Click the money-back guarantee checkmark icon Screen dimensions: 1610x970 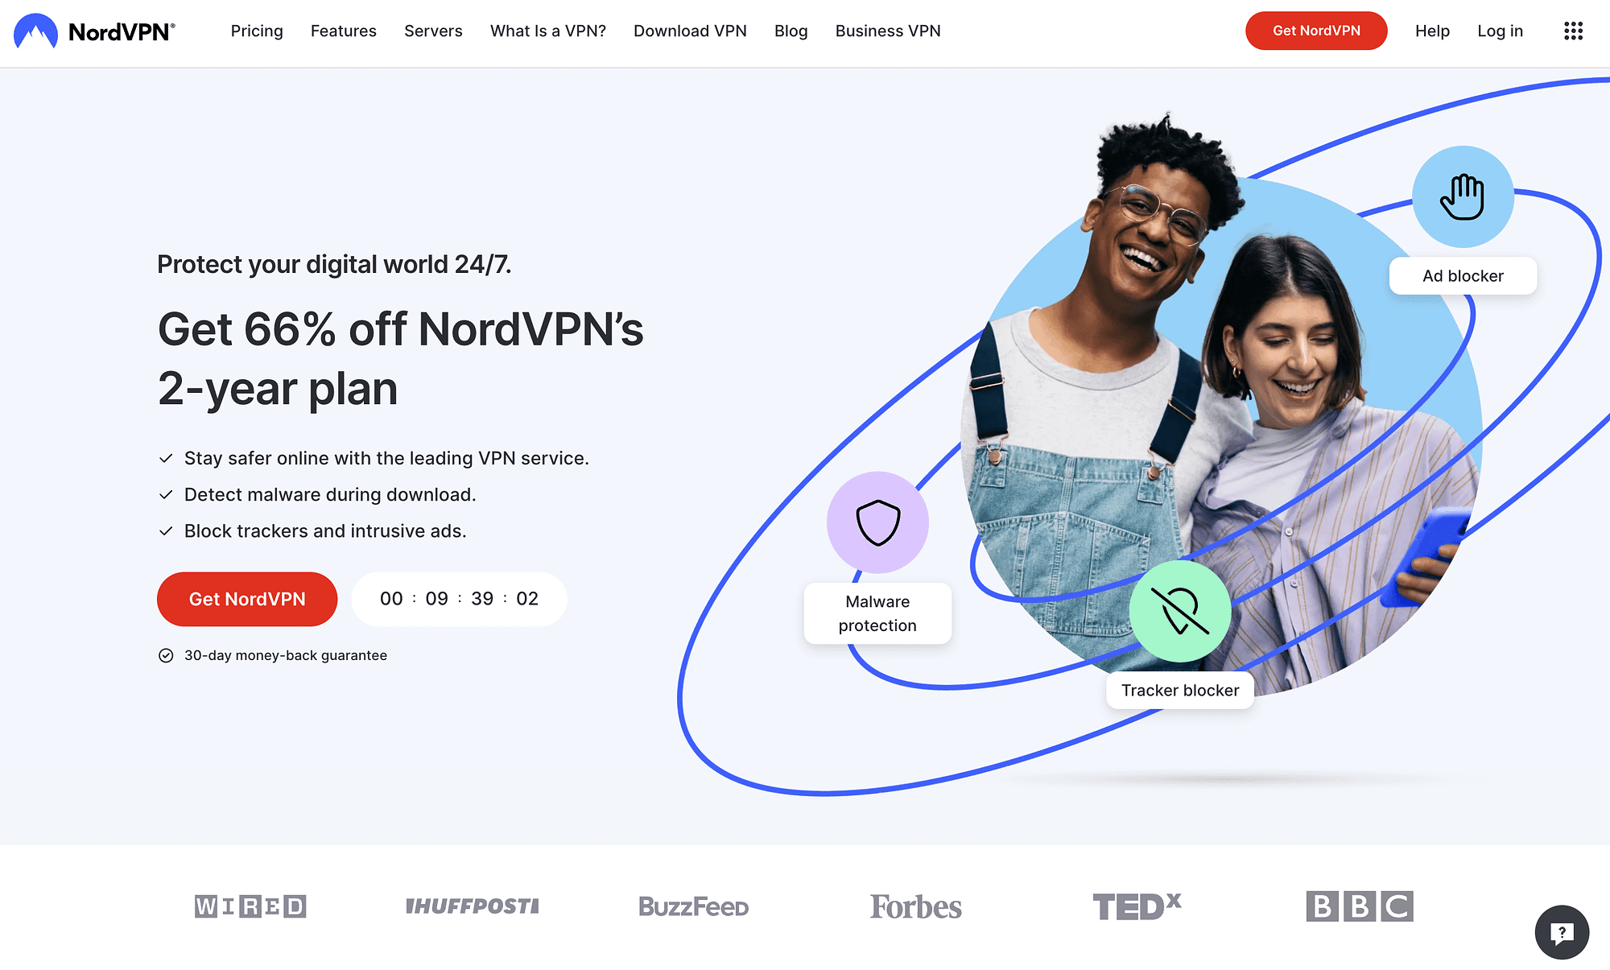[164, 655]
